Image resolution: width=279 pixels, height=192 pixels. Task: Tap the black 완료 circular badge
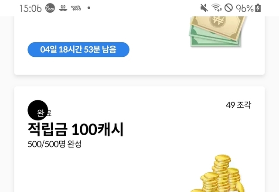pos(38,110)
